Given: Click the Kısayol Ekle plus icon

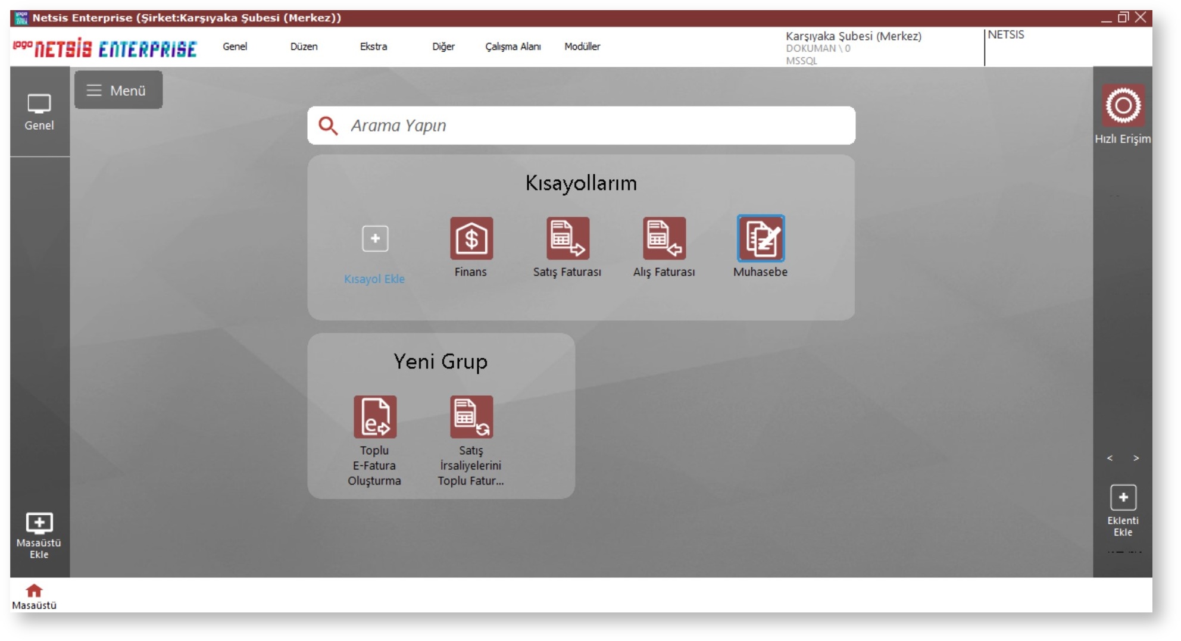Looking at the screenshot, I should (x=375, y=239).
